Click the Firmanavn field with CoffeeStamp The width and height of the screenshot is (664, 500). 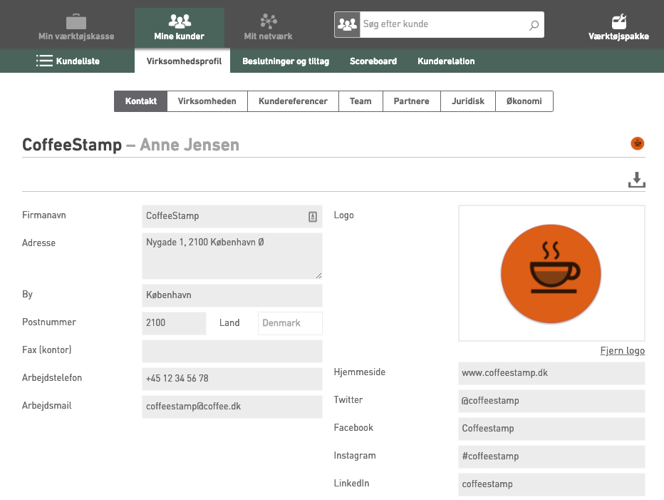pos(232,216)
